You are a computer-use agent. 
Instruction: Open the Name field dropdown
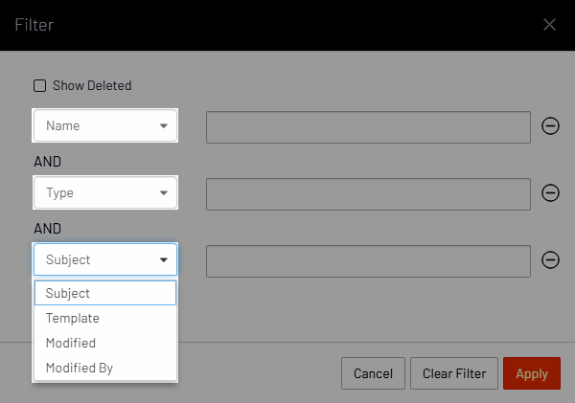(x=105, y=126)
